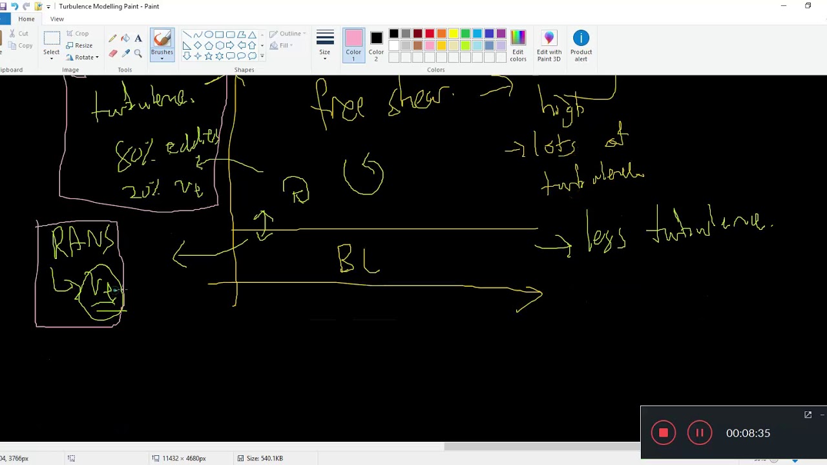
Task: Pick the red color swatch
Action: point(430,34)
